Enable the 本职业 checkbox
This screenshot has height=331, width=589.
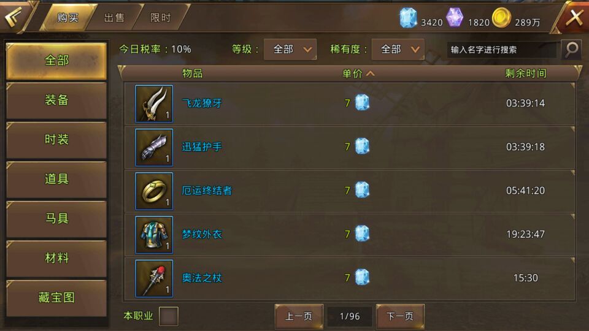click(x=169, y=316)
